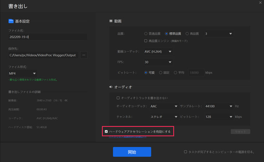Select the 高品質 radio button
264x162 pixels.
(x=187, y=34)
